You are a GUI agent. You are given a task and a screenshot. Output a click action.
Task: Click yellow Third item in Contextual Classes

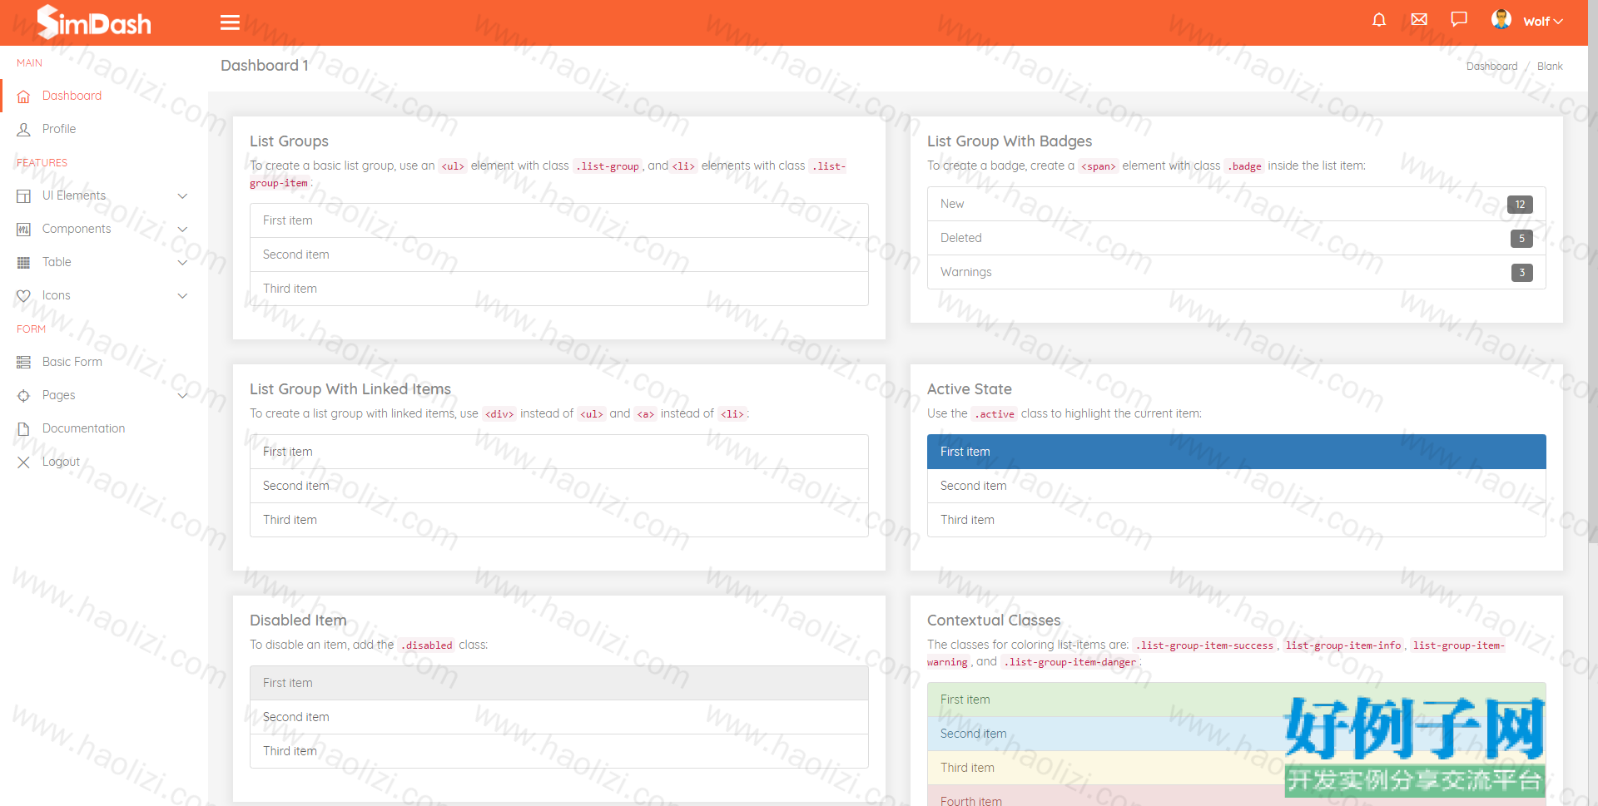click(x=1236, y=768)
